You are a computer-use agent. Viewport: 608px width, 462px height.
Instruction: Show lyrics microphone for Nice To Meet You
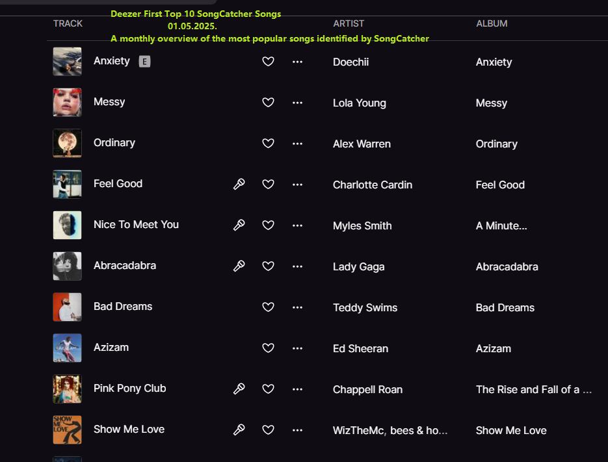(239, 225)
